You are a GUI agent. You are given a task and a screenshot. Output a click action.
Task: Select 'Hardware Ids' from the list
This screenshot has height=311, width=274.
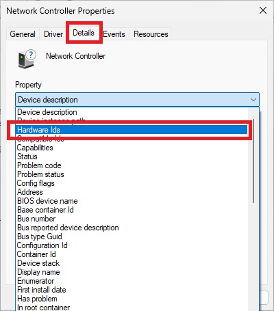(x=132, y=130)
